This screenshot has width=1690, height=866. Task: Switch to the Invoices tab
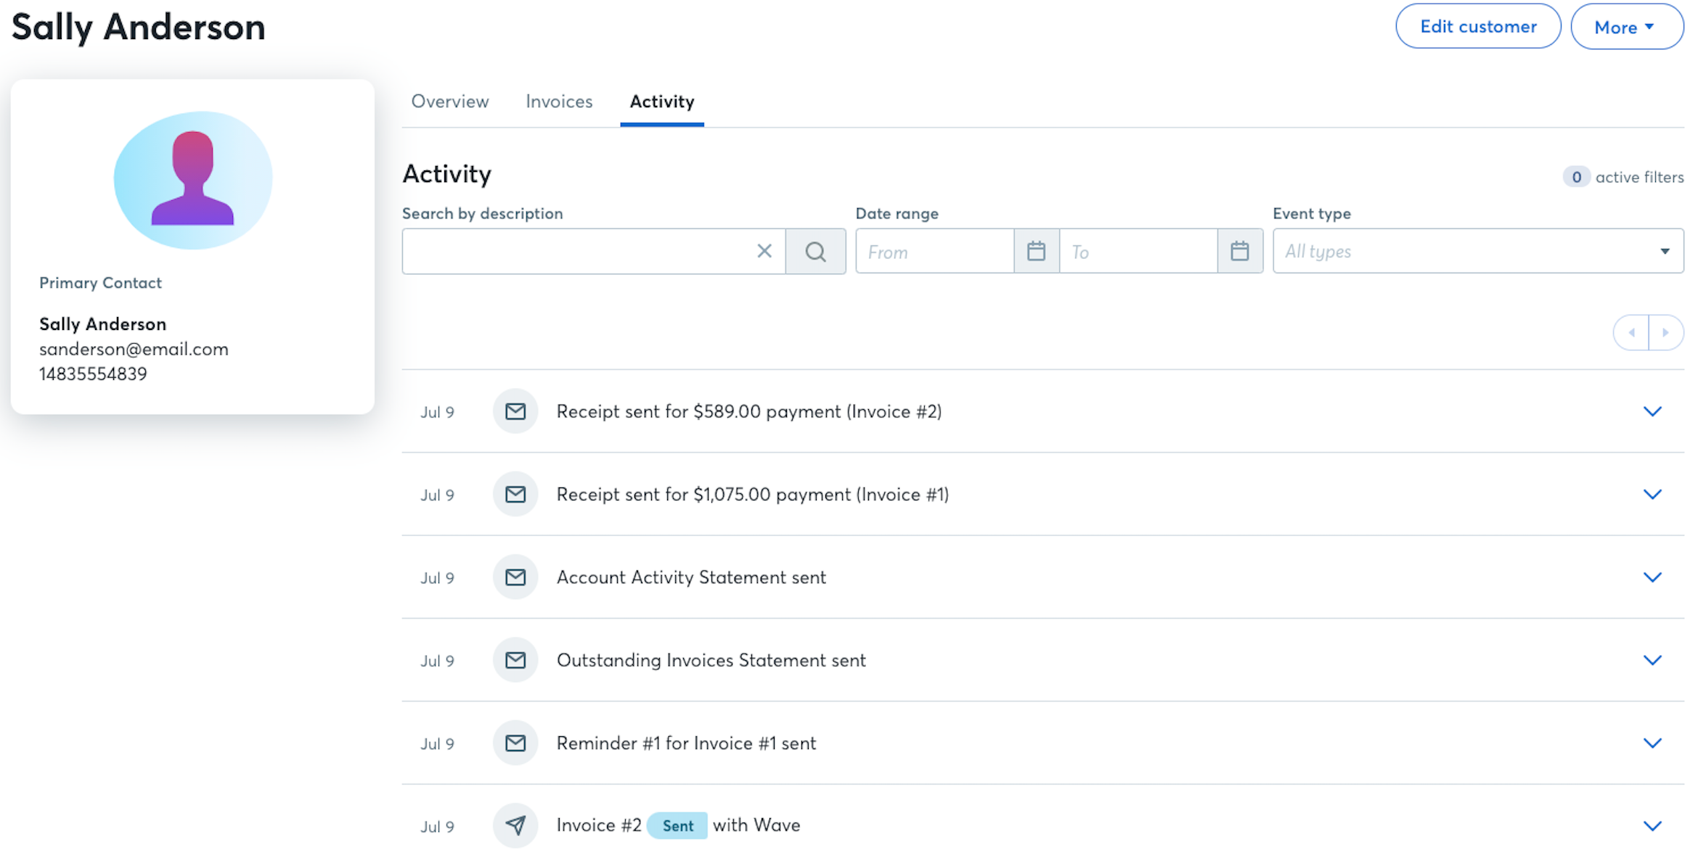558,102
